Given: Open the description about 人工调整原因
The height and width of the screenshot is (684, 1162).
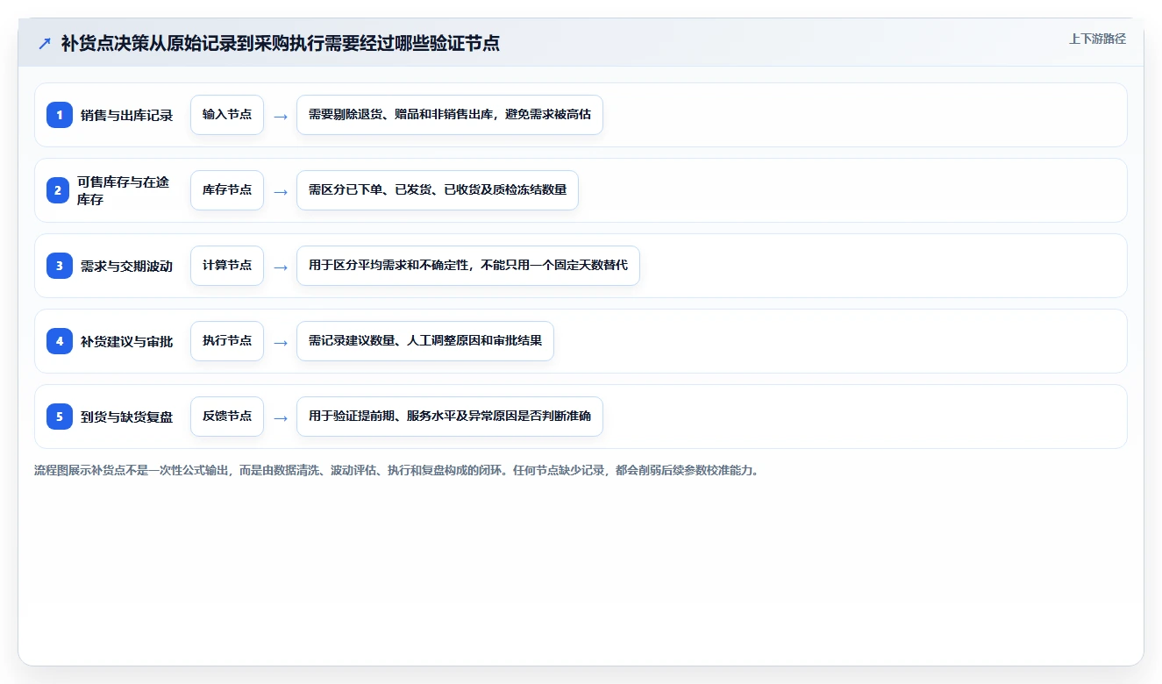Looking at the screenshot, I should [x=425, y=341].
